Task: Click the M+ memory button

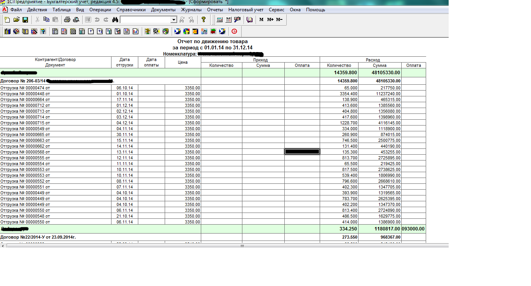Action: (270, 20)
